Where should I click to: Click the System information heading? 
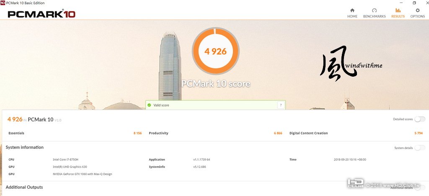[25, 147]
